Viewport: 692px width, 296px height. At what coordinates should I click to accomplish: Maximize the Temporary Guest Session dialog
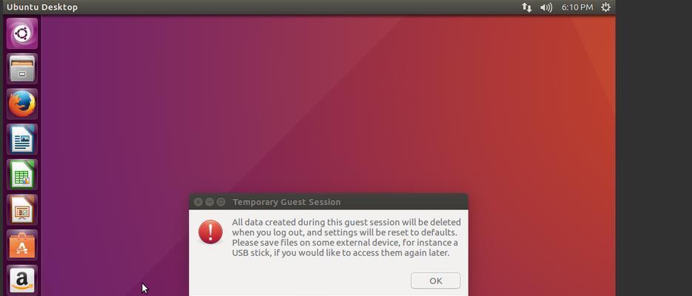[x=221, y=202]
